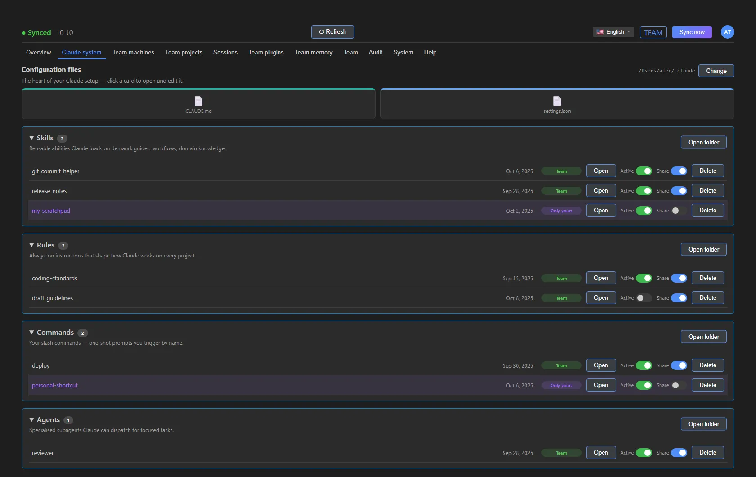
Task: Open the Sessions tab
Action: point(225,52)
